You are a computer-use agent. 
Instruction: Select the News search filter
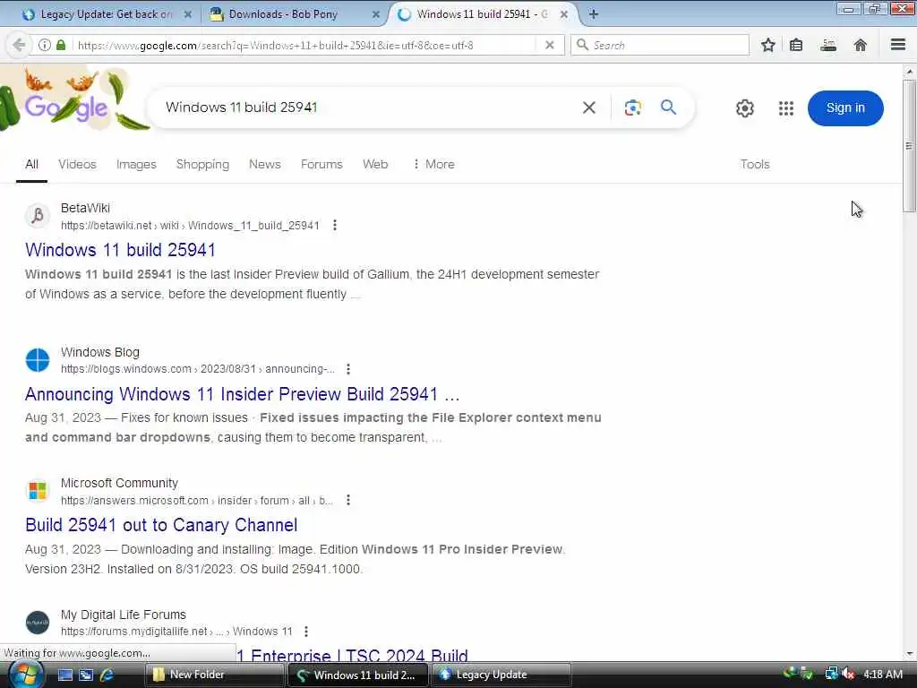pyautogui.click(x=265, y=165)
